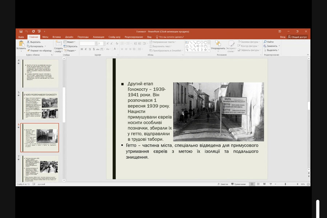Click the Paste (Вставить) clipboard icon

pyautogui.click(x=21, y=44)
